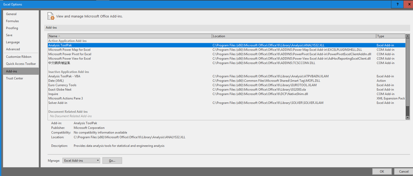Select the 中文轉換增益集 add-in row
This screenshot has width=413, height=176.
pos(226,63)
